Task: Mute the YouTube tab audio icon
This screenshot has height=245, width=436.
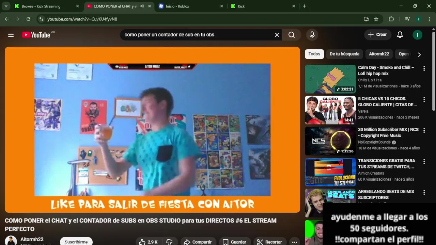Action: coord(142,6)
